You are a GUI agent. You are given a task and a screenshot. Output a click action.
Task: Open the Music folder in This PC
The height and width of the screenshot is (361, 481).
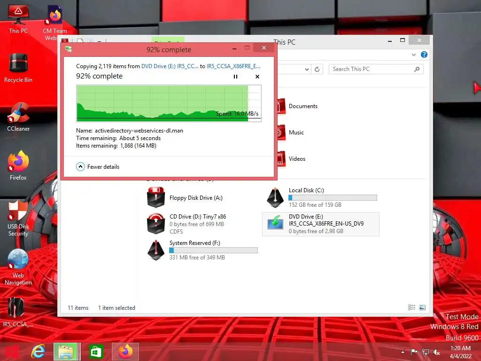[291, 133]
